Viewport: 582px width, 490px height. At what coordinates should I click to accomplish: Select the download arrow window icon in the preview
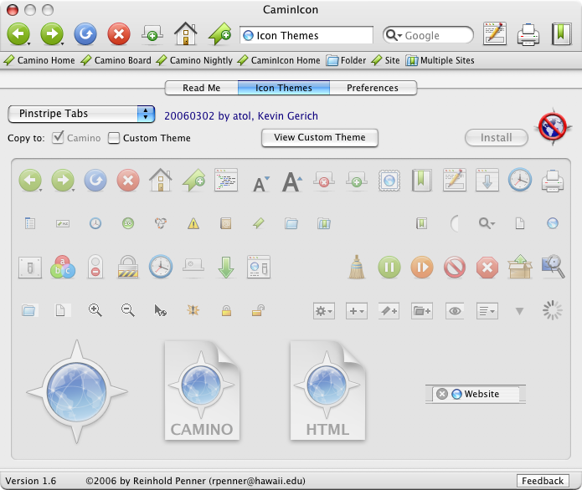(x=487, y=180)
